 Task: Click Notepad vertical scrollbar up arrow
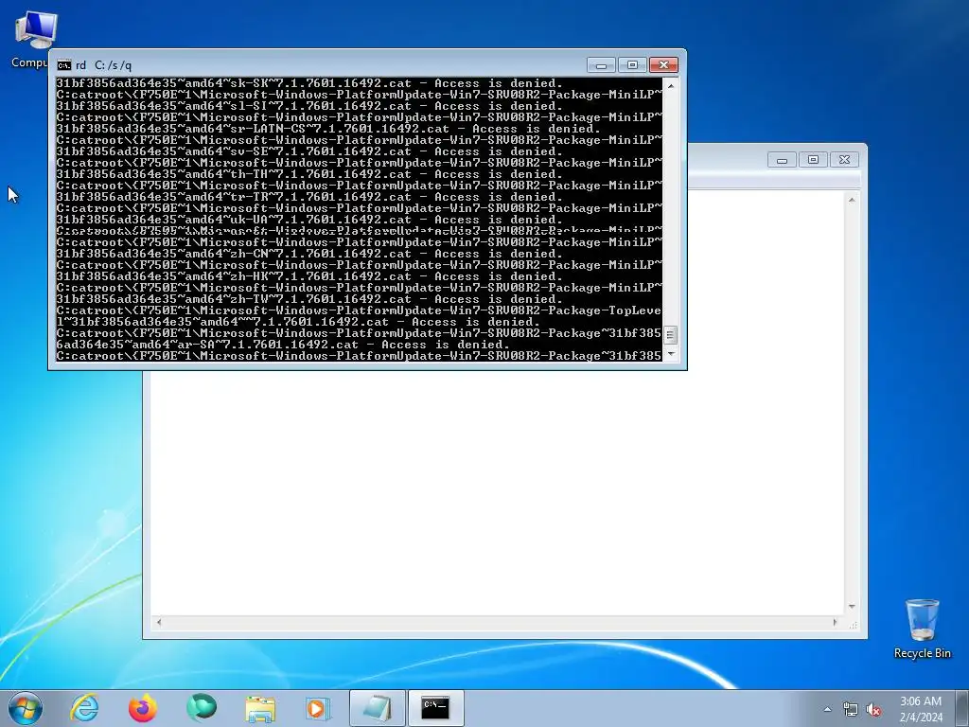pos(852,200)
